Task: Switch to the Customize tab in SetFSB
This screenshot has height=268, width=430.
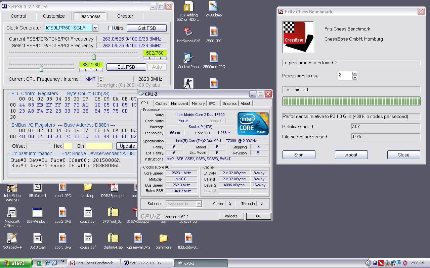Action: click(x=54, y=16)
